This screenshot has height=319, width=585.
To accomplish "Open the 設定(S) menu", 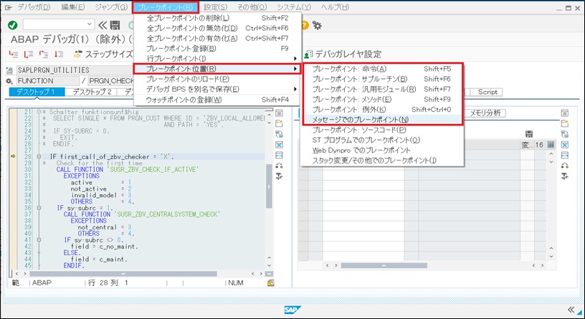I will (215, 7).
